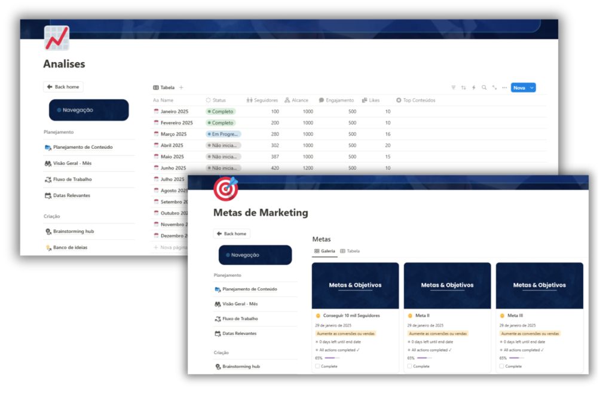Click the sort arrows icon in Analises

(463, 87)
